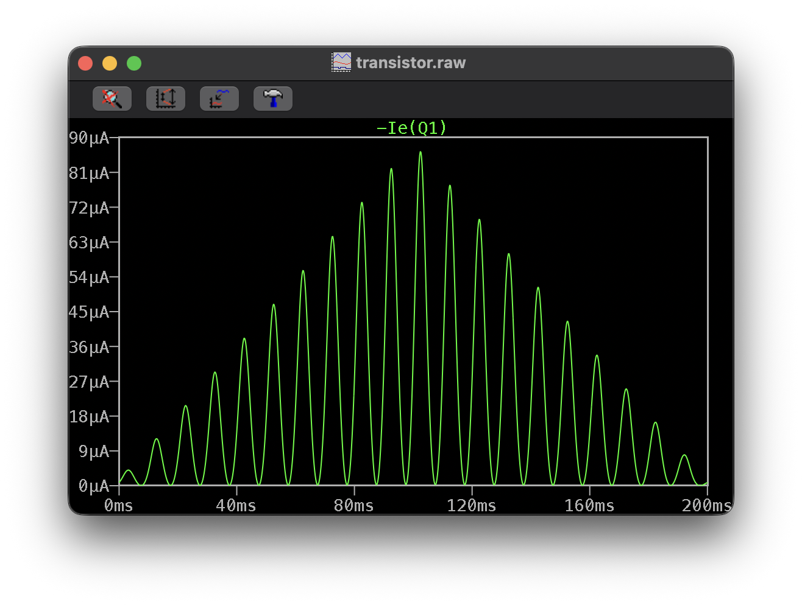Click the 90µA label on vertical axis
The width and height of the screenshot is (802, 605).
pos(89,138)
